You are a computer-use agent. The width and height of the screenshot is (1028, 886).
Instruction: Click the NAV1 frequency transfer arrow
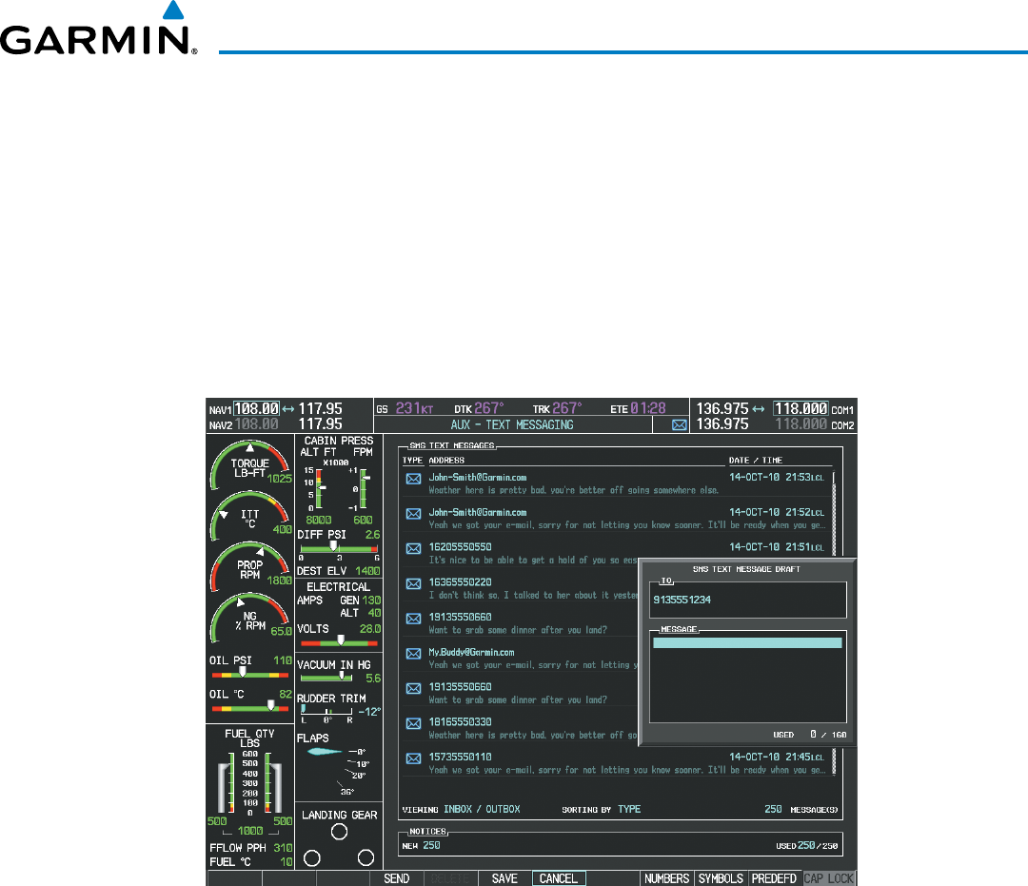288,409
